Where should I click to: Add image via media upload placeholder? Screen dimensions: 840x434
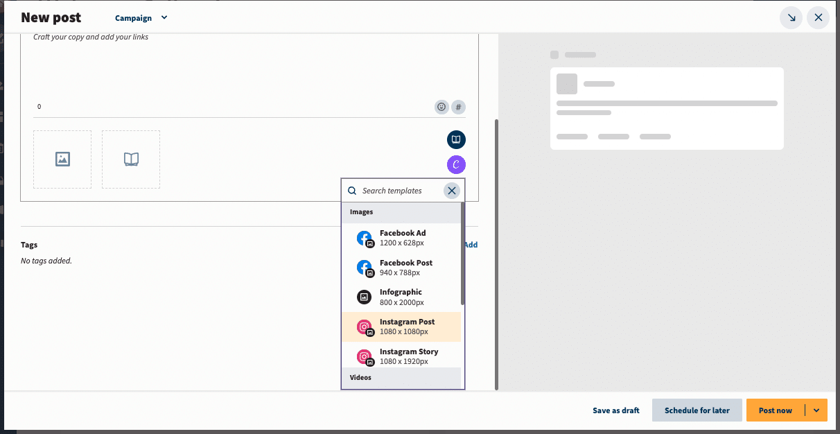coord(62,159)
